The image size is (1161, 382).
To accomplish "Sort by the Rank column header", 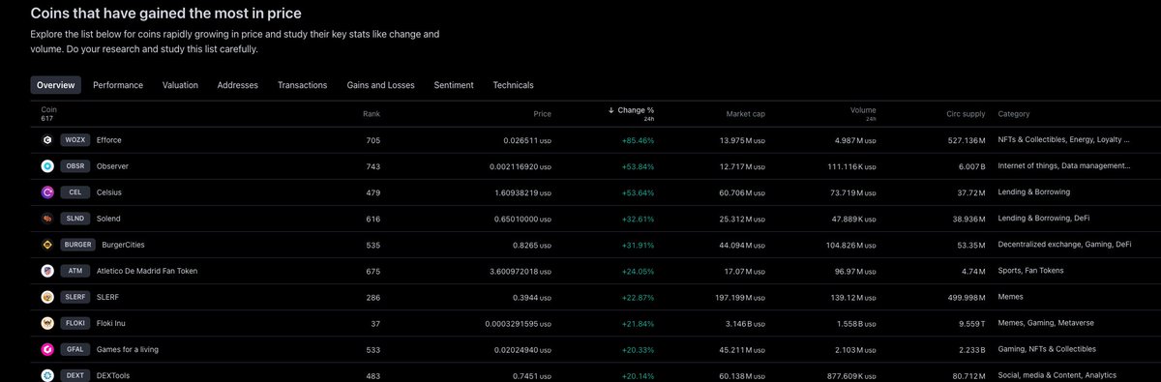I will [372, 113].
